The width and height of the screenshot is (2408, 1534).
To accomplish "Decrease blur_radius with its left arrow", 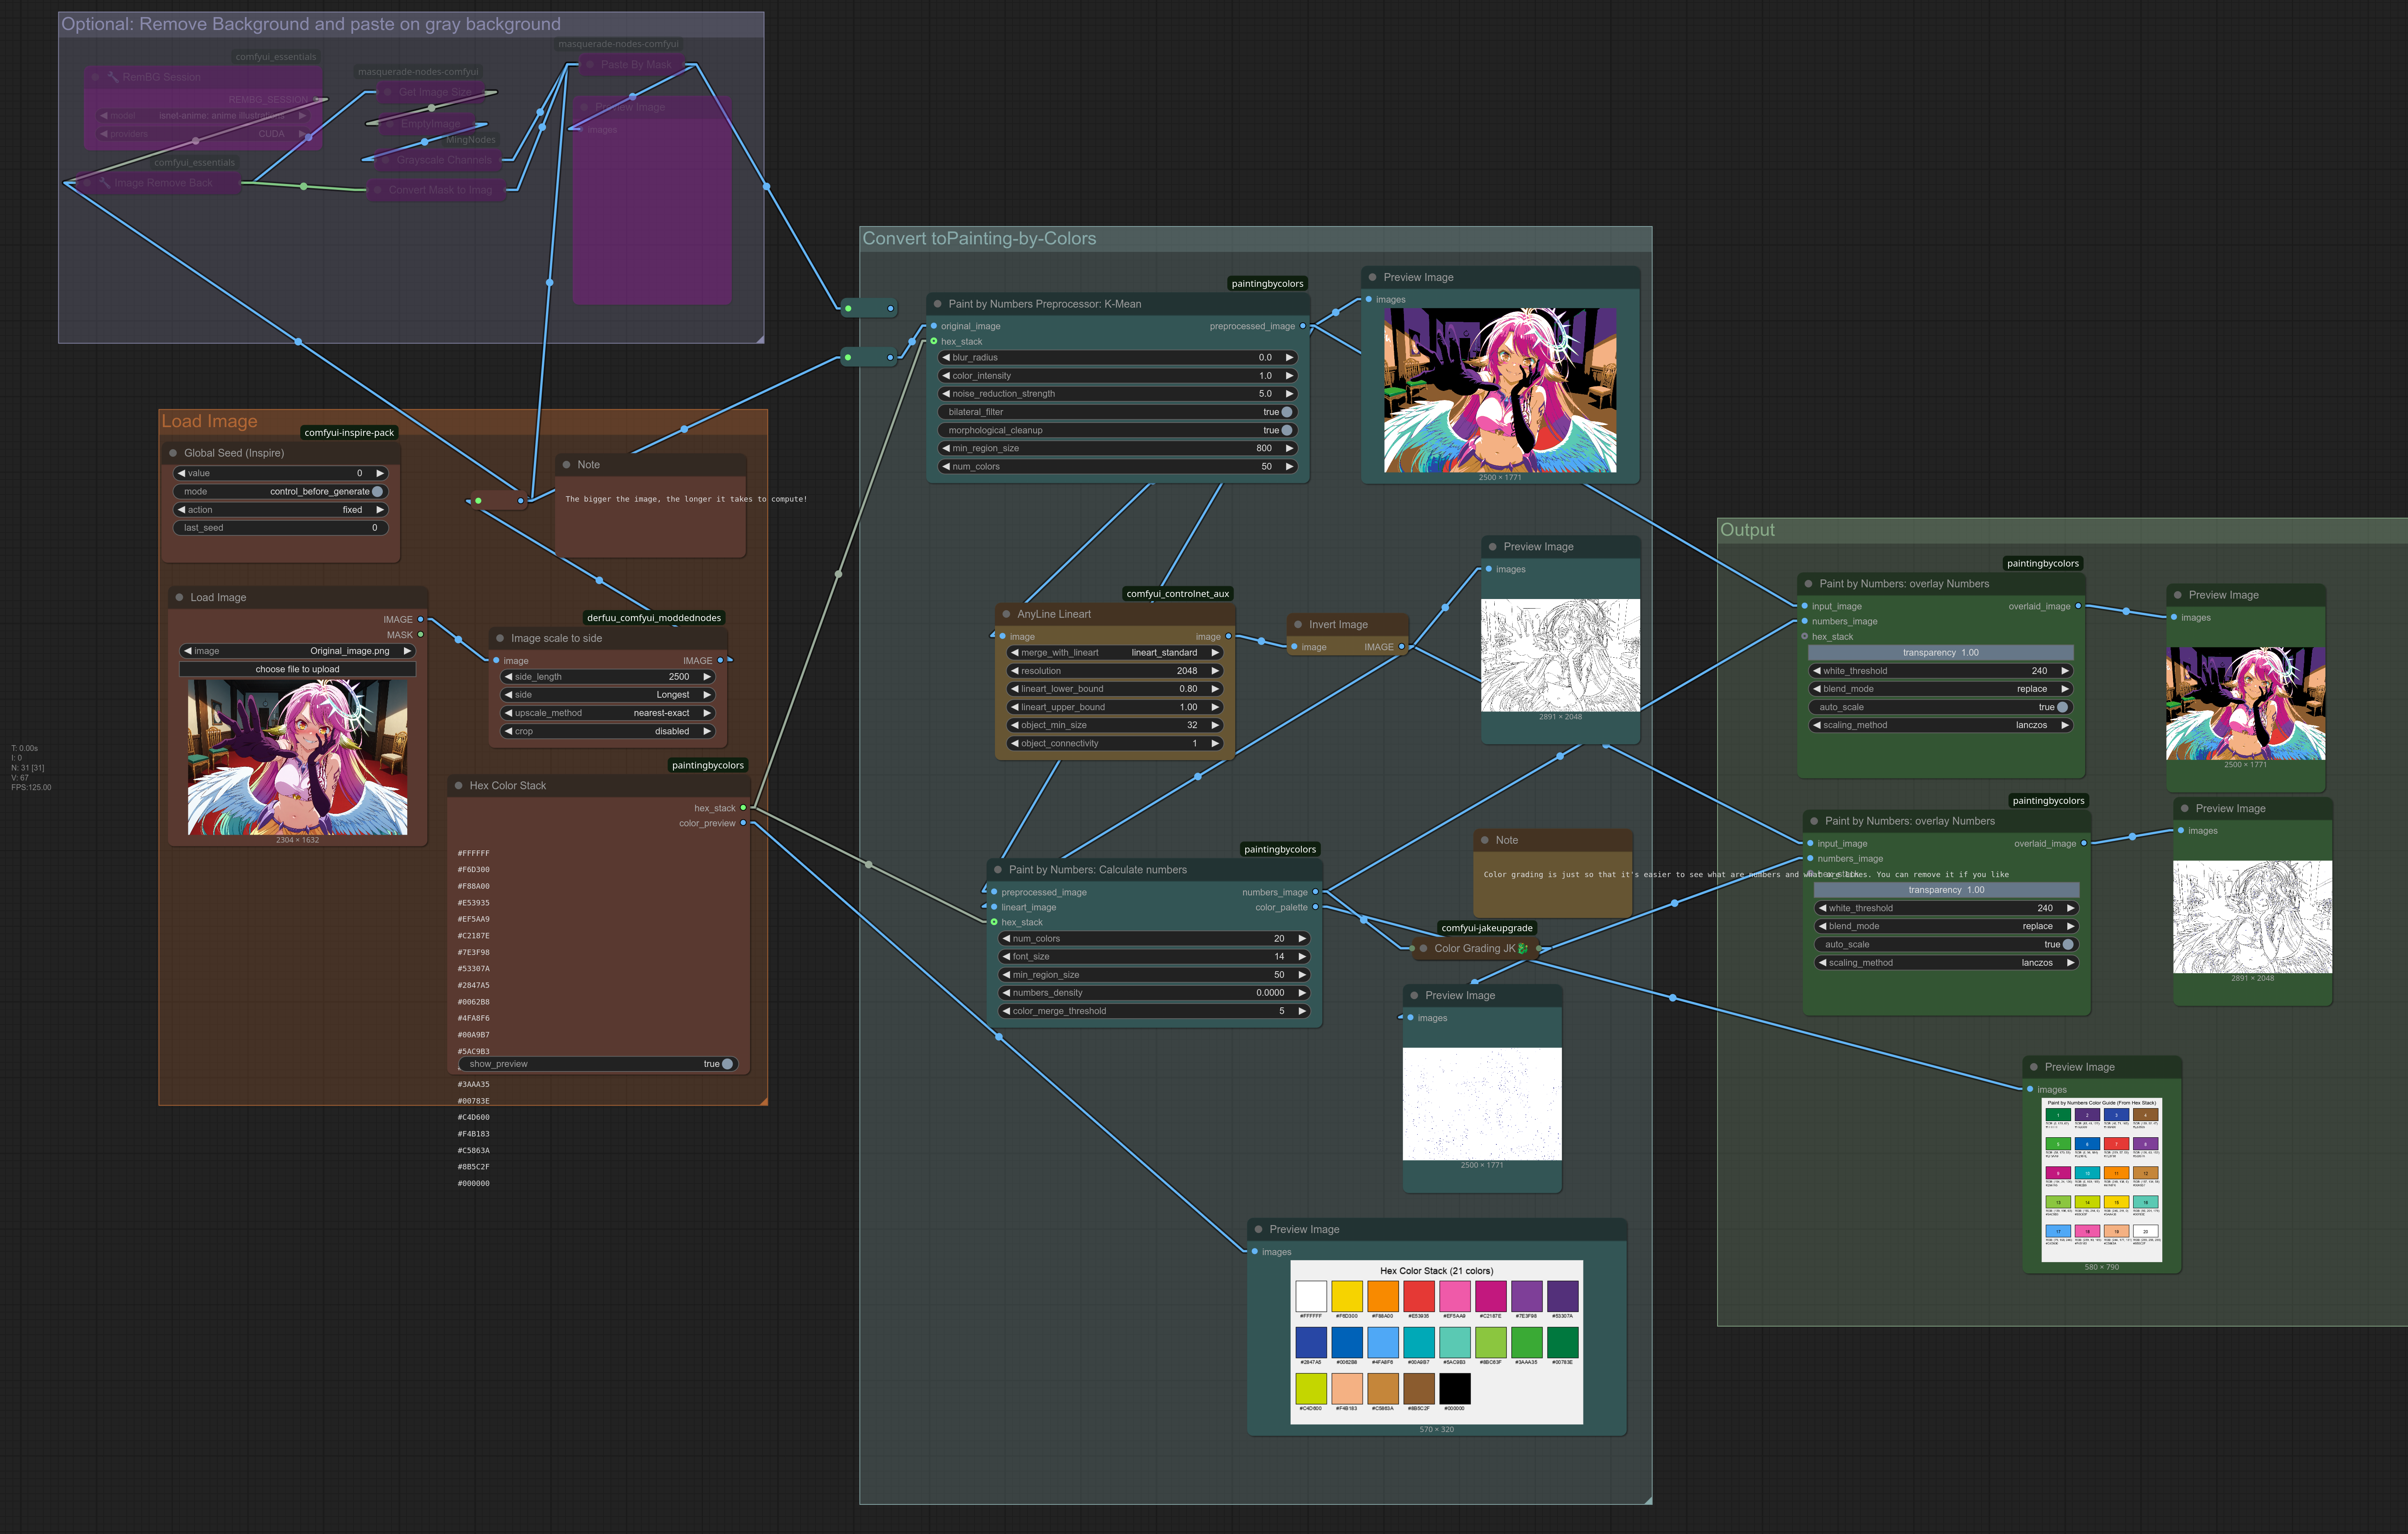I will pyautogui.click(x=946, y=358).
